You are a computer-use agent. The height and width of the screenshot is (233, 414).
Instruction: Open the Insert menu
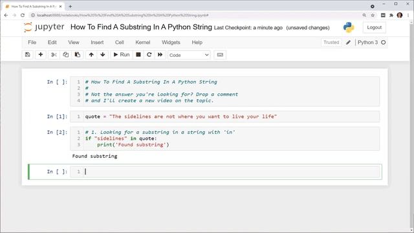click(x=97, y=42)
